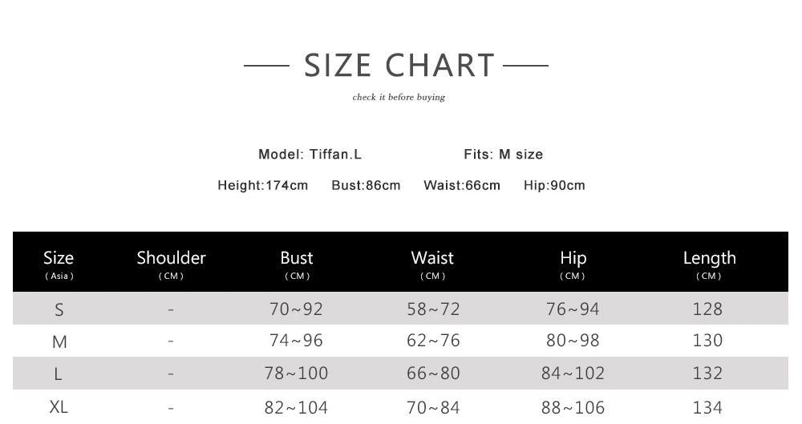Image resolution: width=802 pixels, height=424 pixels.
Task: Click the Bust column header
Action: pyautogui.click(x=297, y=264)
